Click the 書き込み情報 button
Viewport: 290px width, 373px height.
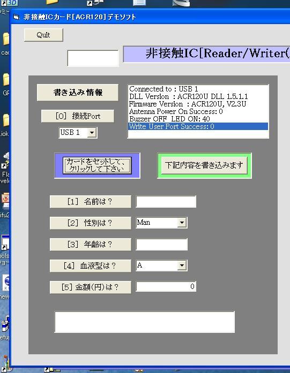(78, 93)
